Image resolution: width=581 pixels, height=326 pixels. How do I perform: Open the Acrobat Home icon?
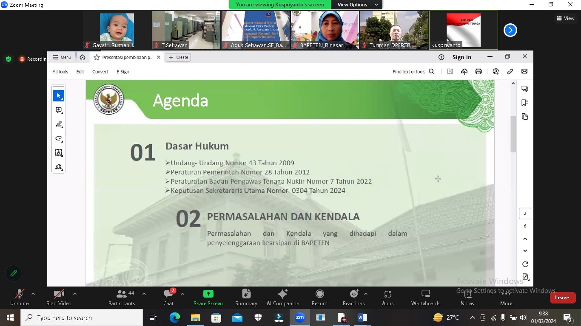pyautogui.click(x=83, y=57)
